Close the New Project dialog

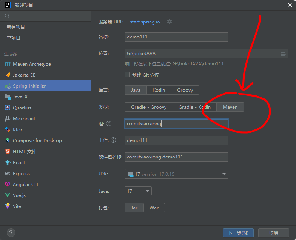[290, 5]
